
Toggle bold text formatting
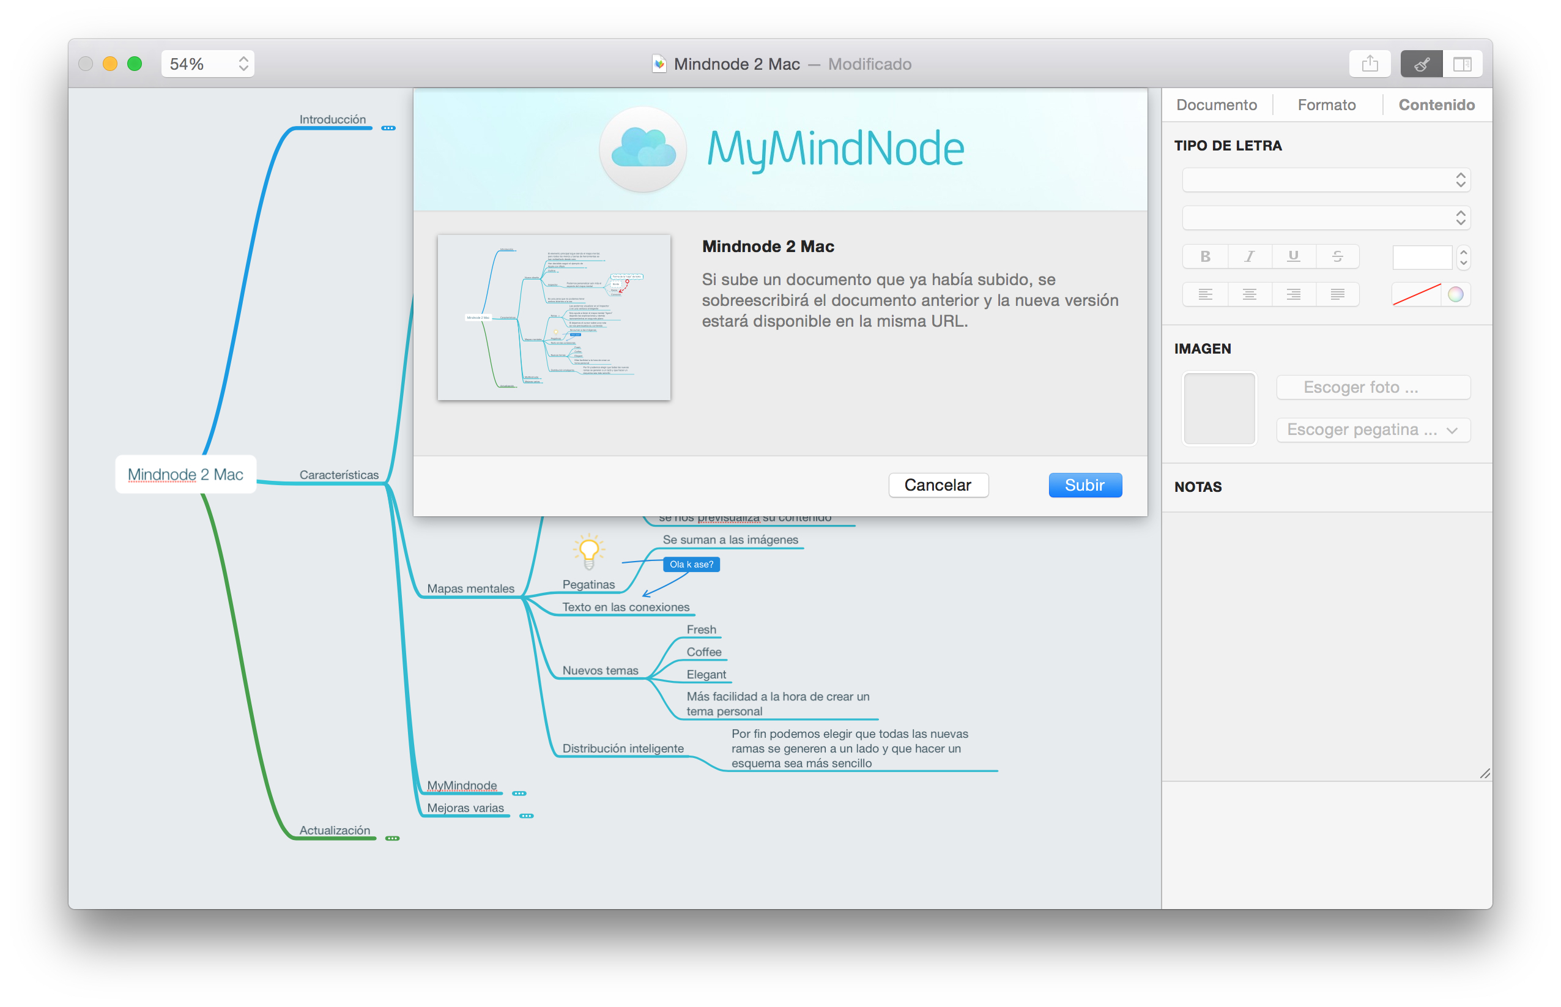tap(1205, 256)
